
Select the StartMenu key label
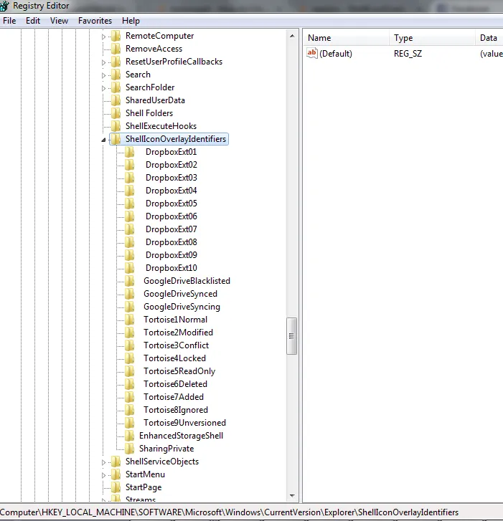(x=145, y=474)
